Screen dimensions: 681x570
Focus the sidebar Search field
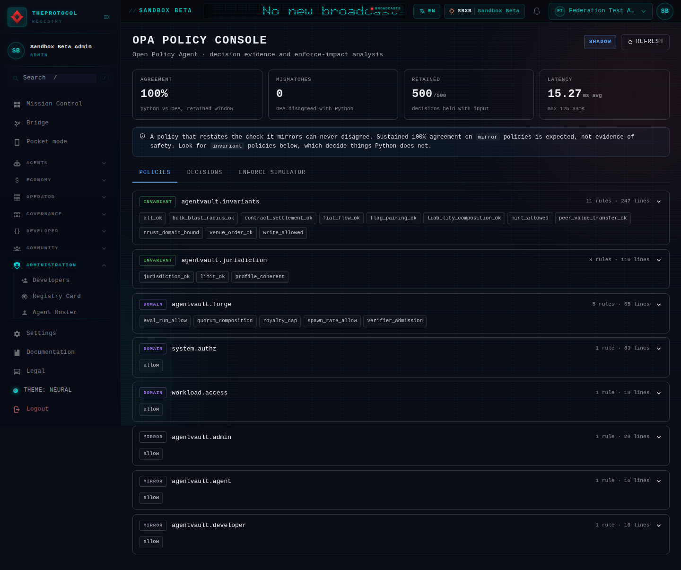[x=60, y=78]
